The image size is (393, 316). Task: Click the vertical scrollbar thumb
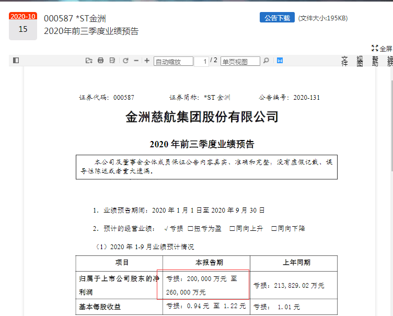(x=391, y=125)
